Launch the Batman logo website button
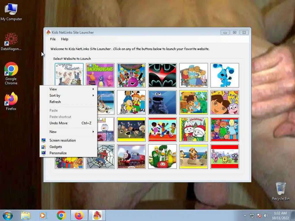295x221 pixels. (162, 75)
